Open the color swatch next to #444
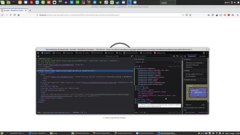This screenshot has height=135, width=240. pyautogui.click(x=144, y=88)
